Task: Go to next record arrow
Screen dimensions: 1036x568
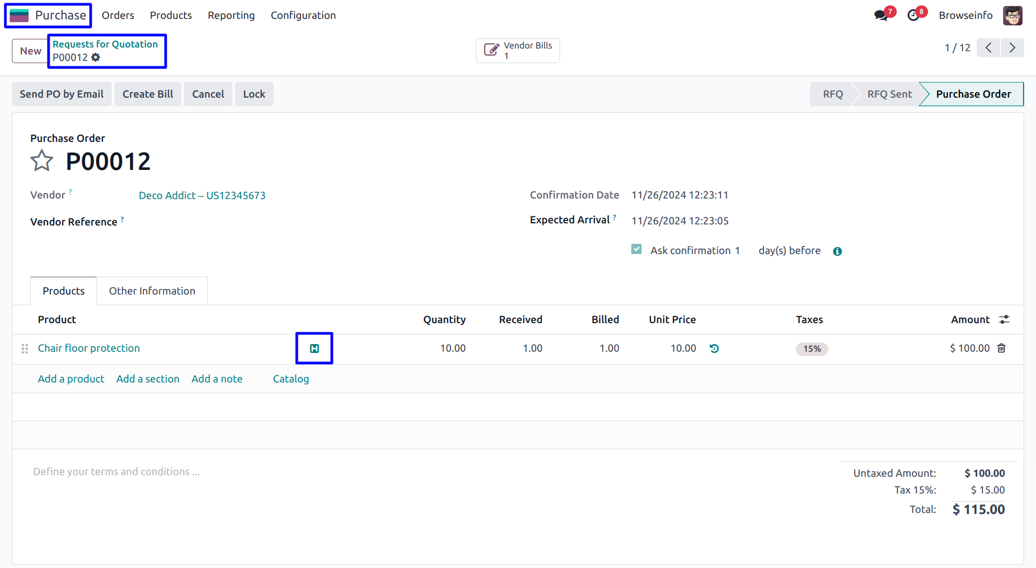Action: (x=1012, y=47)
